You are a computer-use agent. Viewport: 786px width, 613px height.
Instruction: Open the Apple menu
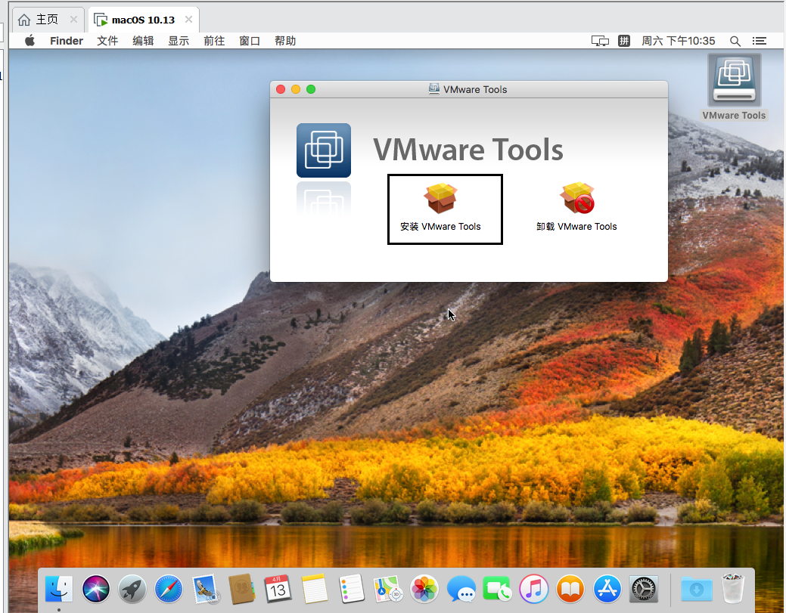30,41
